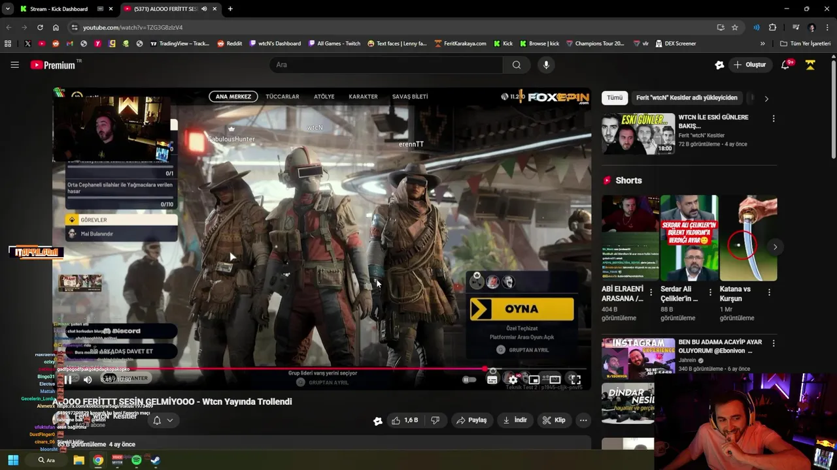Image resolution: width=837 pixels, height=470 pixels.
Task: Click the Oluştur create button
Action: pyautogui.click(x=749, y=65)
